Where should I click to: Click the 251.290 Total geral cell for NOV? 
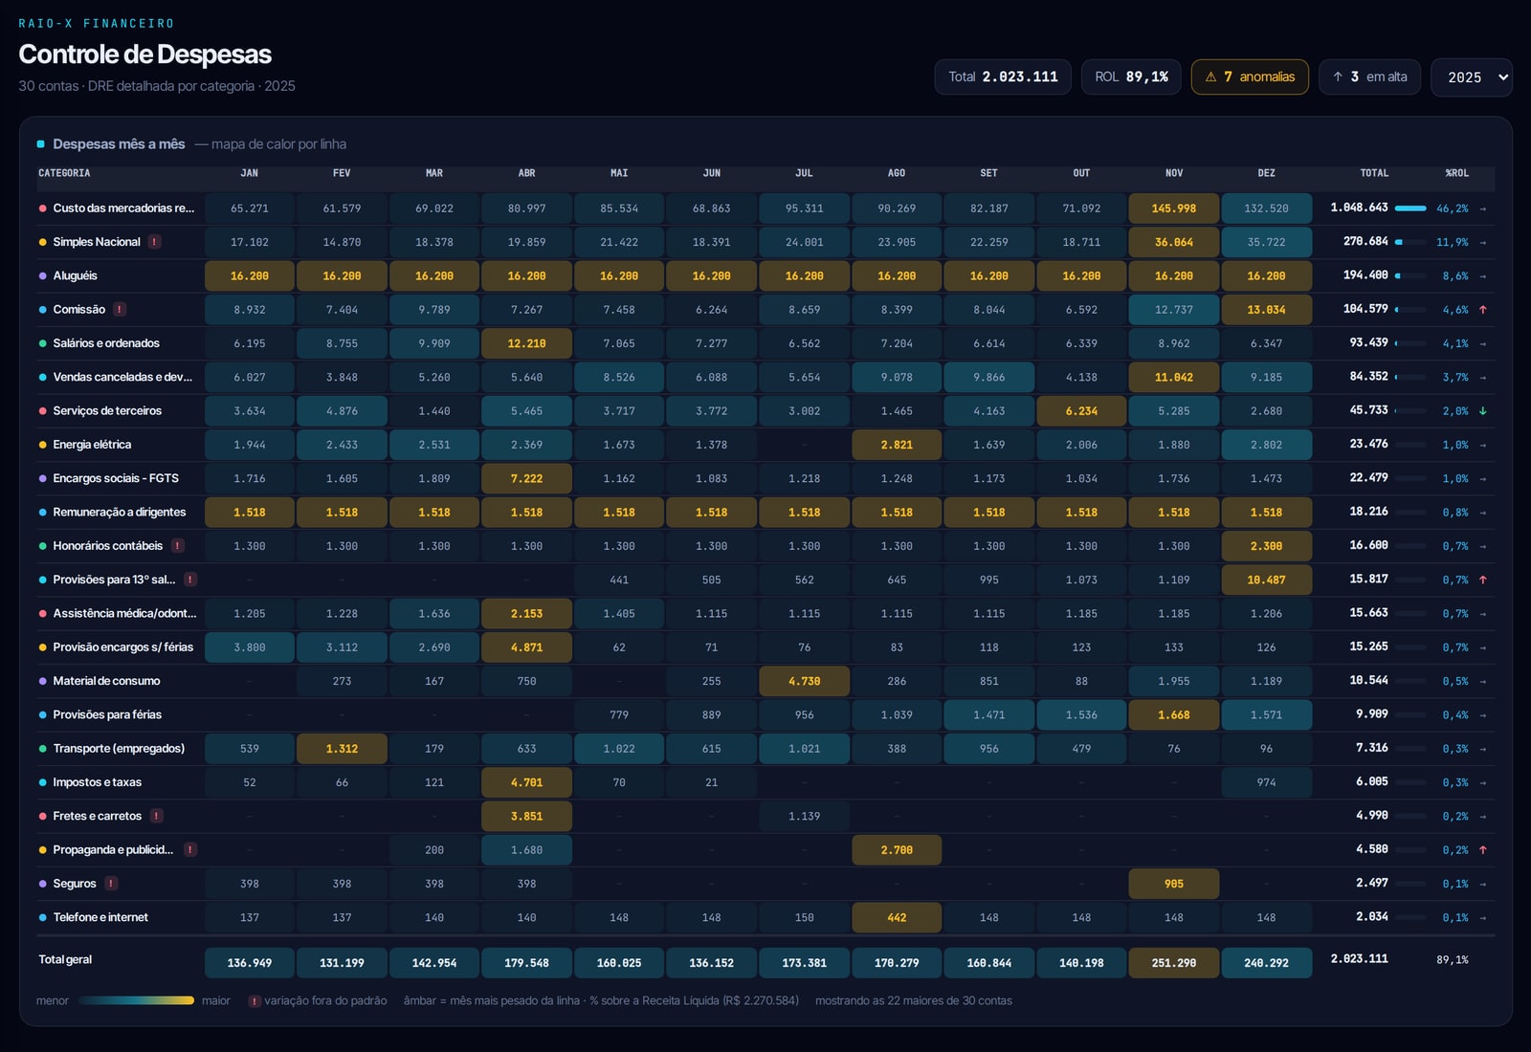click(x=1174, y=963)
